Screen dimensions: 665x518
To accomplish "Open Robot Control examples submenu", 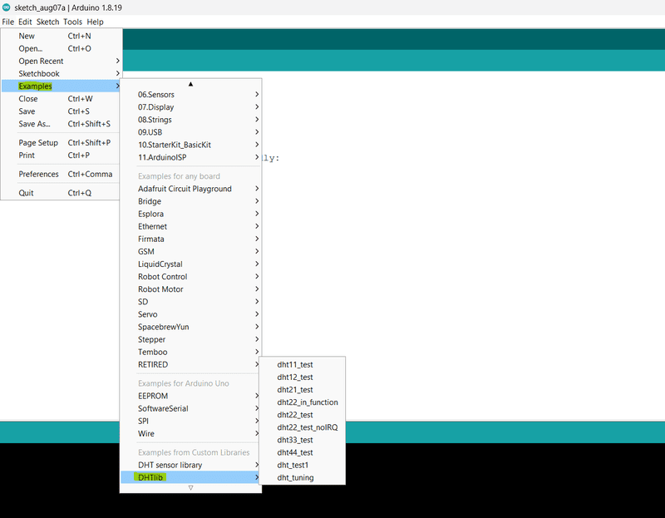I will click(190, 277).
